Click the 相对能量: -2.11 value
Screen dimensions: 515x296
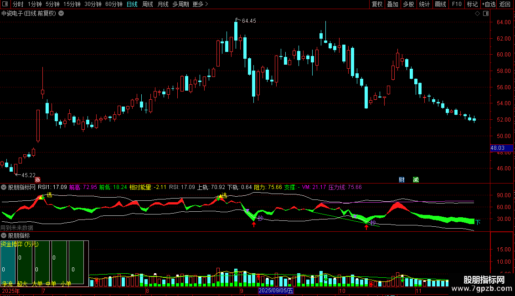[148, 187]
